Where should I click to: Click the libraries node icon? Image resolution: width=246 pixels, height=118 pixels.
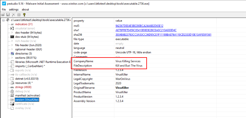(12, 62)
